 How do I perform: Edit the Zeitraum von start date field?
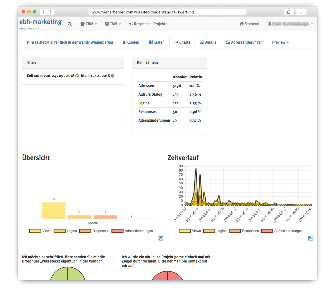coord(65,76)
